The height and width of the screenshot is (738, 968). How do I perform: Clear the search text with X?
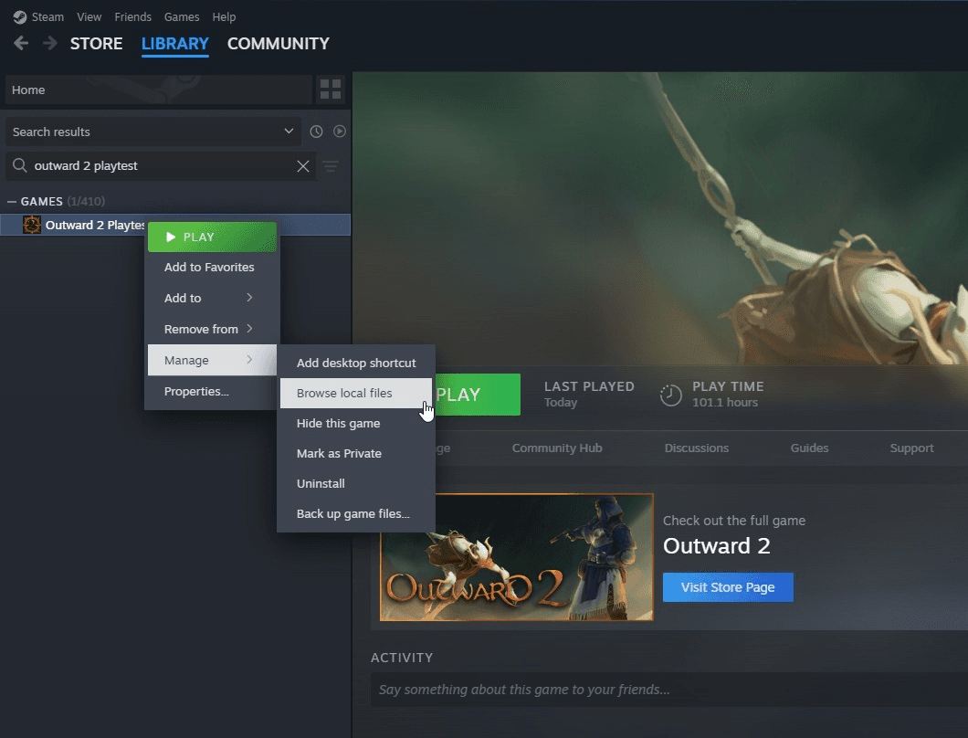coord(303,166)
